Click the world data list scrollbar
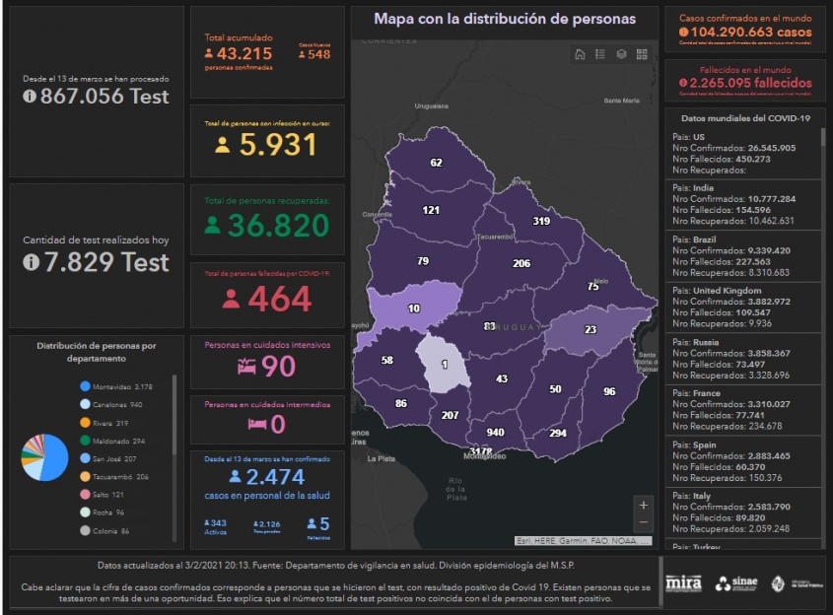Image resolution: width=833 pixels, height=615 pixels. click(x=822, y=197)
